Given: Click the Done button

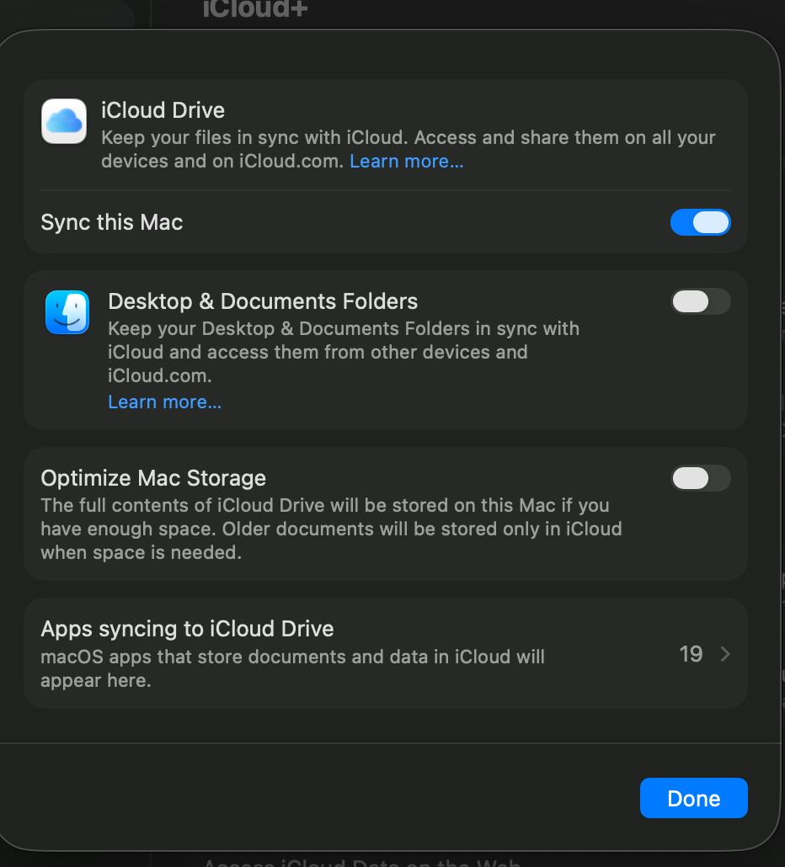Looking at the screenshot, I should [x=694, y=798].
